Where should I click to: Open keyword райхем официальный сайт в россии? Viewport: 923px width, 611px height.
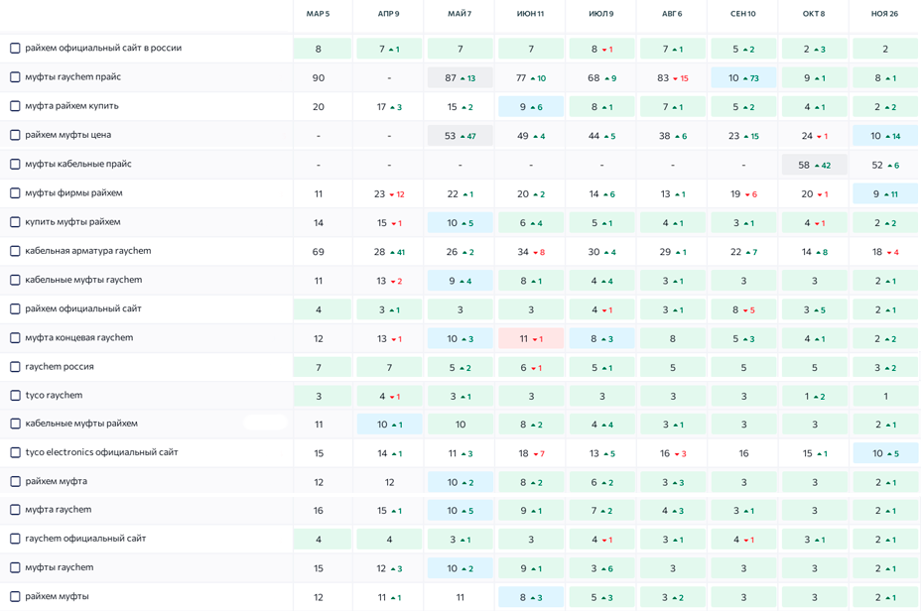pos(103,48)
